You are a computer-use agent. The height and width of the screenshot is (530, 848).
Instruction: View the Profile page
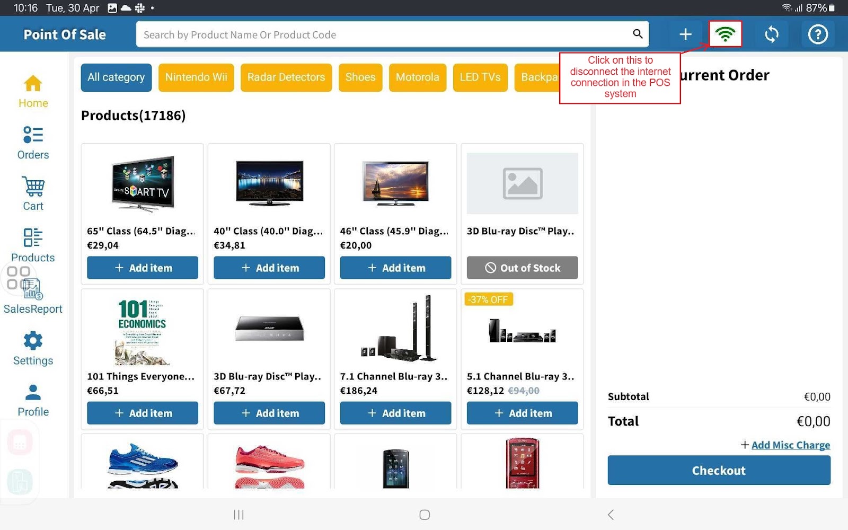point(33,401)
